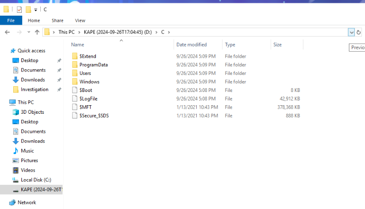
Task: Open Local Disk (C:) in navigation pane
Action: point(36,180)
